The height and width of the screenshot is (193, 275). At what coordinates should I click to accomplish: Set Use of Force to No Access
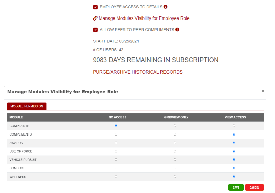(x=116, y=151)
